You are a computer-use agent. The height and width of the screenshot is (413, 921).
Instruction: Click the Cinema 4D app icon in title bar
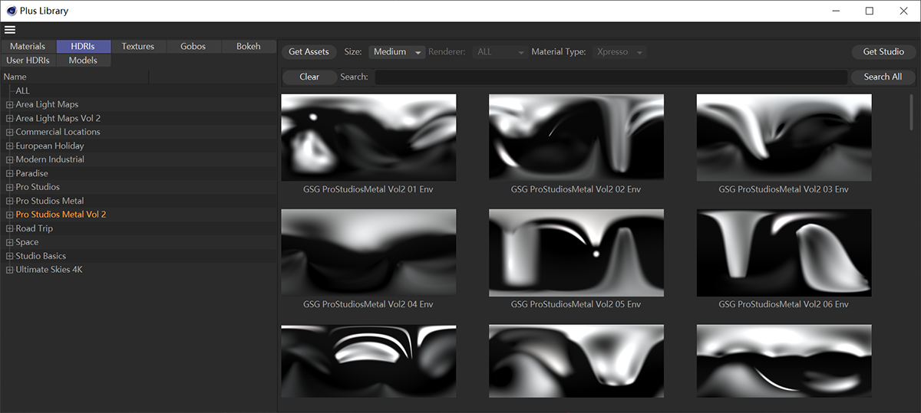tap(12, 11)
